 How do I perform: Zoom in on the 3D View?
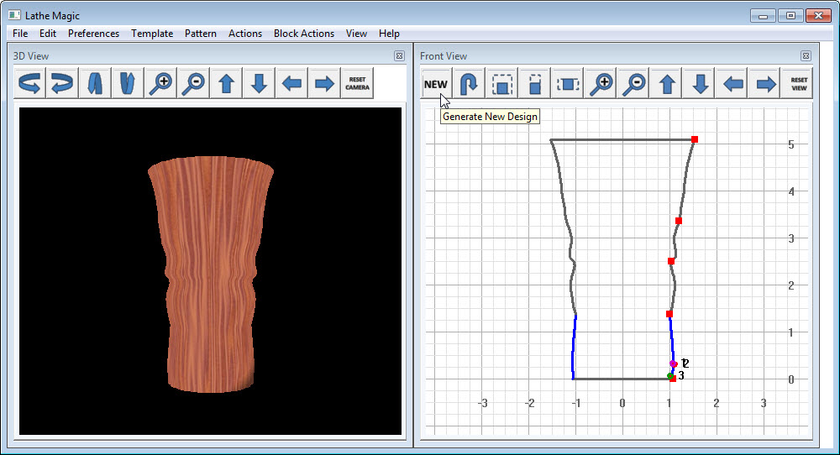tap(160, 84)
